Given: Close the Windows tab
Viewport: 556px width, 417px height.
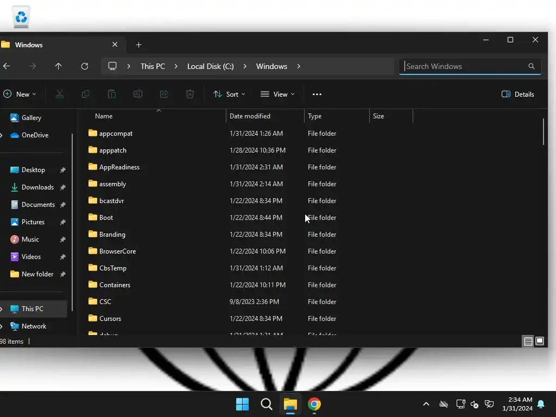Looking at the screenshot, I should coord(115,45).
